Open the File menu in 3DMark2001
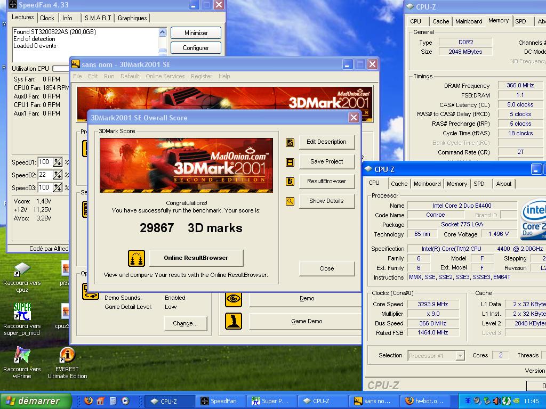 coord(77,76)
